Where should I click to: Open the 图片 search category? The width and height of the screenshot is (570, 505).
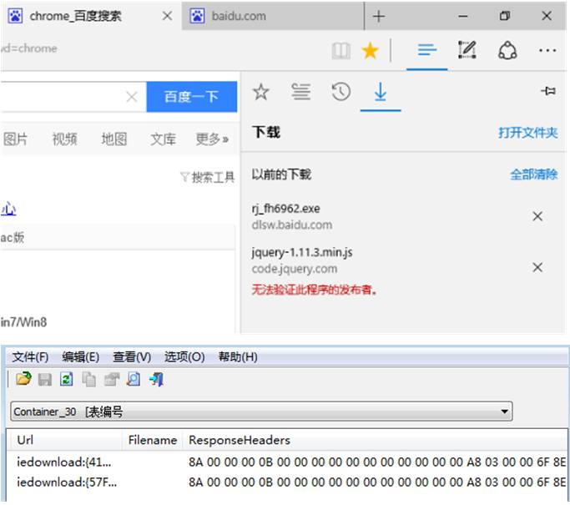pos(15,139)
